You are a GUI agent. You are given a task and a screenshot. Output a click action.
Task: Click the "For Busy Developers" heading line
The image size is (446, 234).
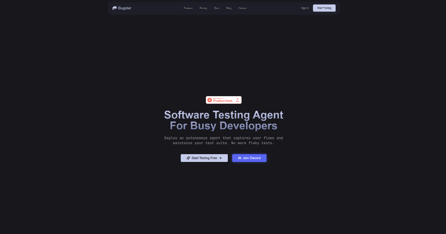click(x=224, y=126)
